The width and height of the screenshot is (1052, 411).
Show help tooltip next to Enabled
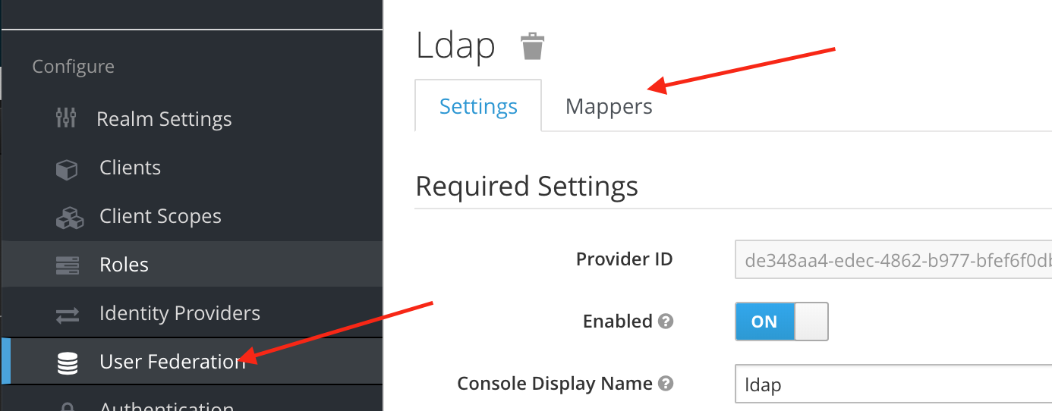pyautogui.click(x=666, y=322)
